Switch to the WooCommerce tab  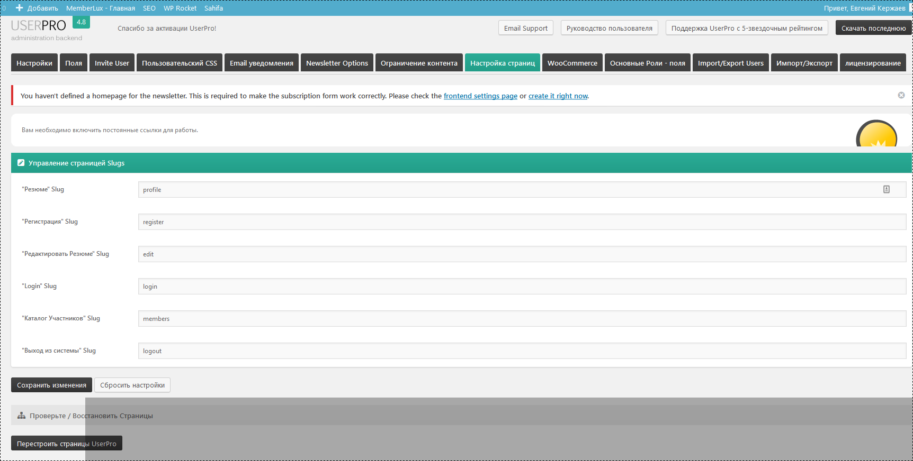(x=572, y=62)
